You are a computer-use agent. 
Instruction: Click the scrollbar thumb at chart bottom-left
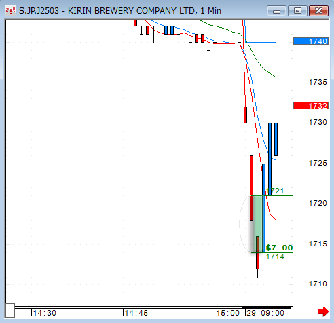pyautogui.click(x=10, y=311)
